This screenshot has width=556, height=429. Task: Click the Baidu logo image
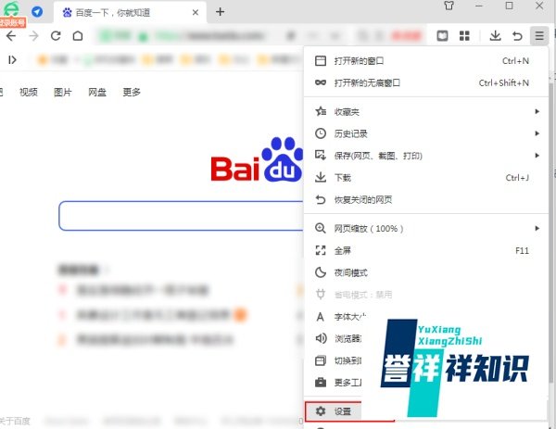coord(257,159)
